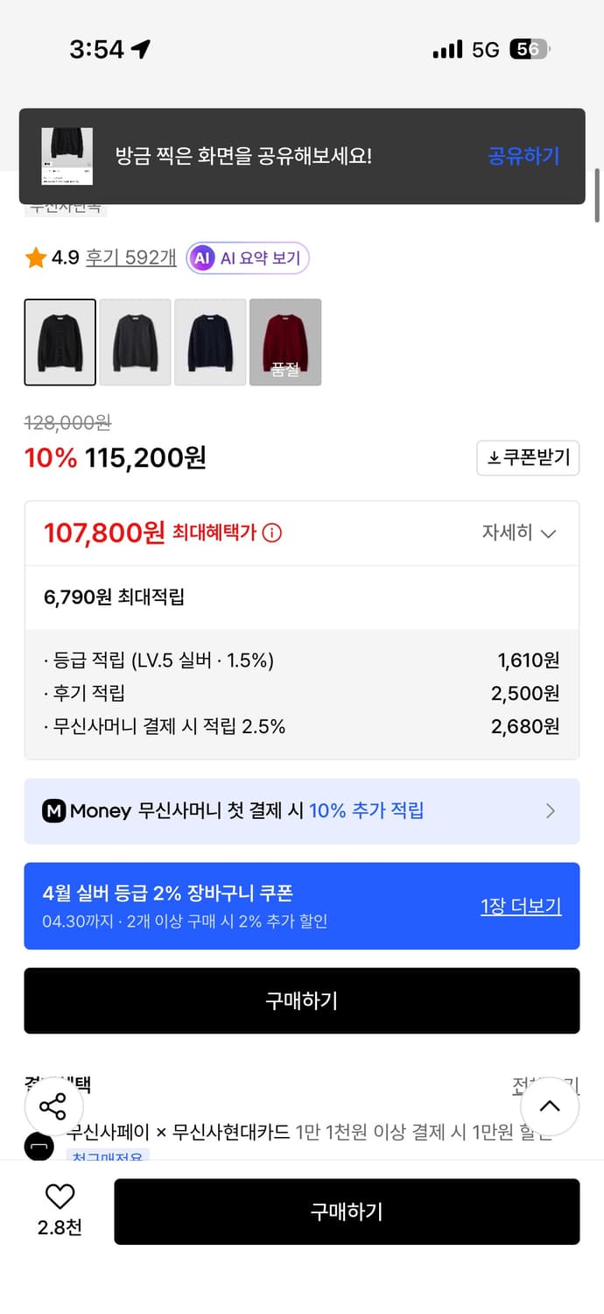Image resolution: width=604 pixels, height=1314 pixels.
Task: View the sold-out burgundy 품절 color
Action: [285, 342]
